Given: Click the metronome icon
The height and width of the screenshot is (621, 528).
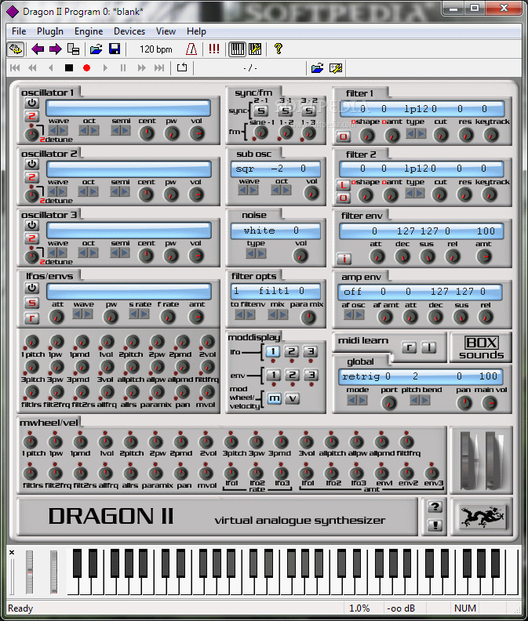Looking at the screenshot, I should point(191,49).
